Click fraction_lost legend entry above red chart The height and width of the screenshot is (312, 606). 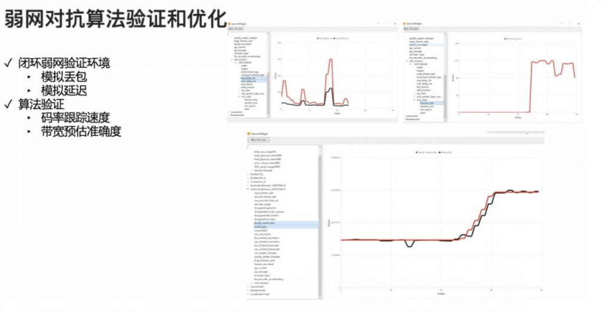(514, 39)
